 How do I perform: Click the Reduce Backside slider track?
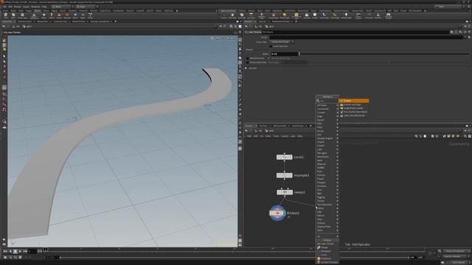[x=389, y=63]
